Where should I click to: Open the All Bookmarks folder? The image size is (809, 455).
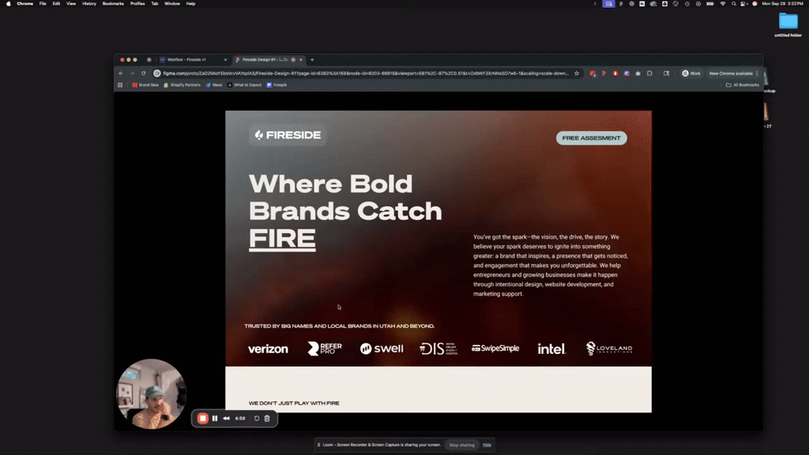tap(743, 85)
